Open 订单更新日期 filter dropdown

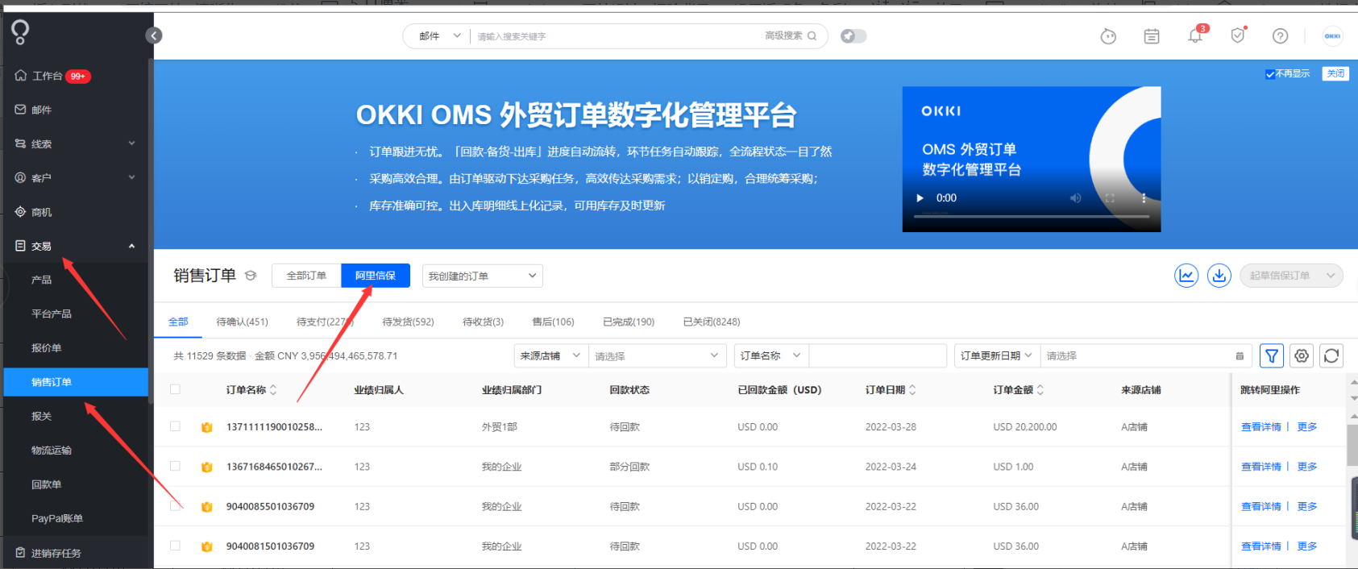point(997,355)
